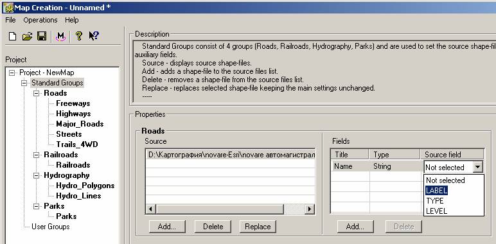The image size is (496, 244).
Task: Open the Source field dropdown arrow
Action: (478, 167)
